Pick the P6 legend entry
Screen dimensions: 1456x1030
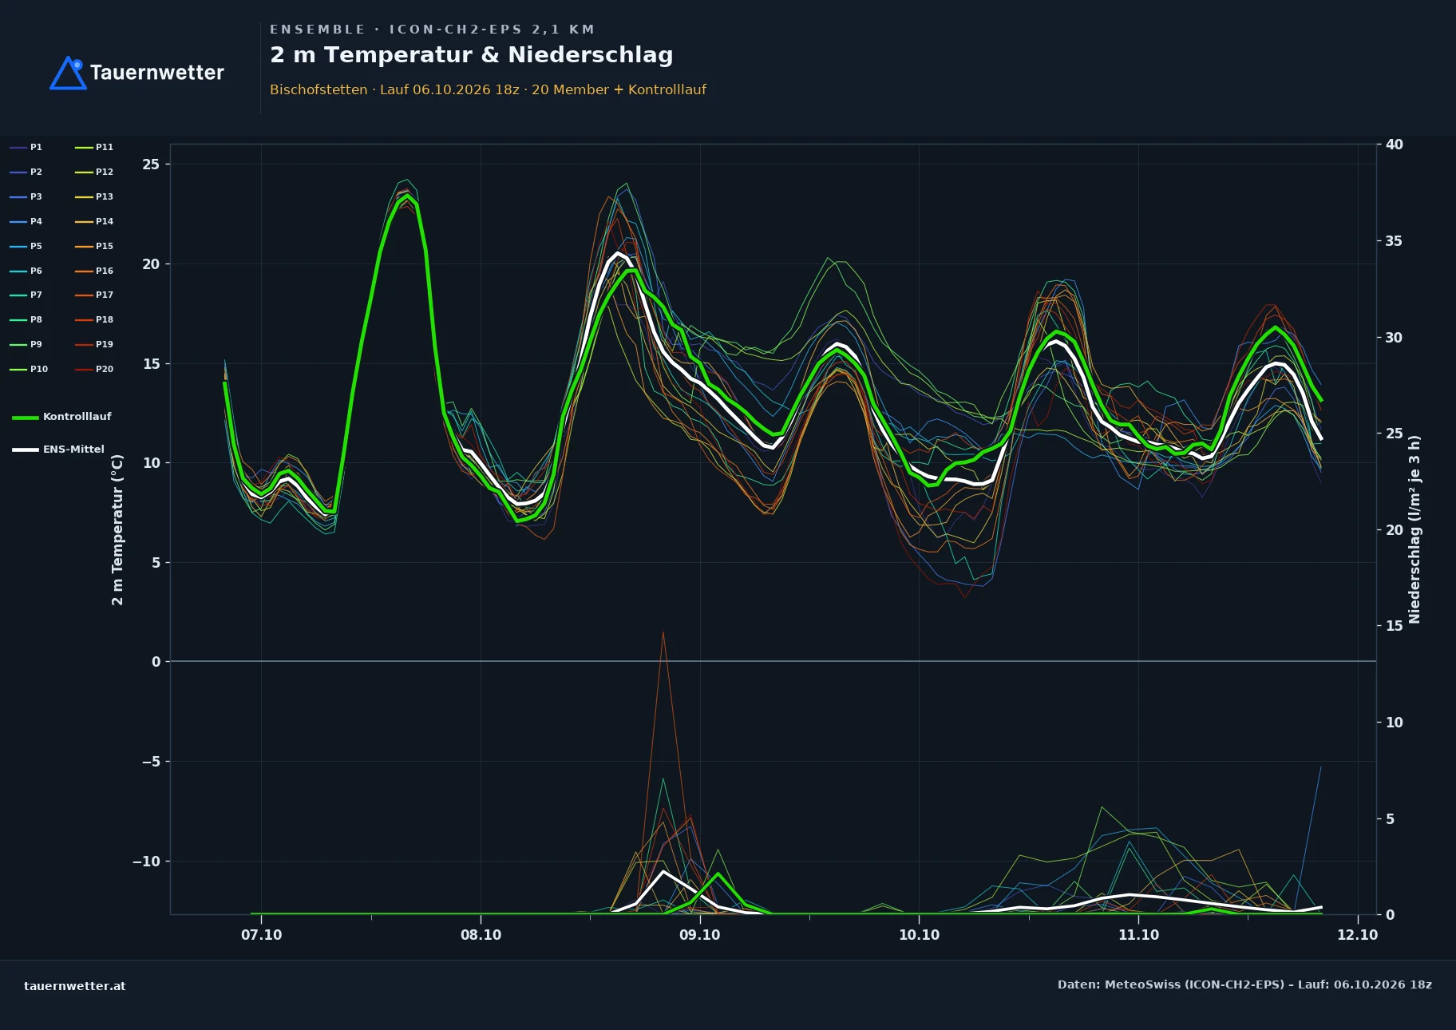point(26,271)
